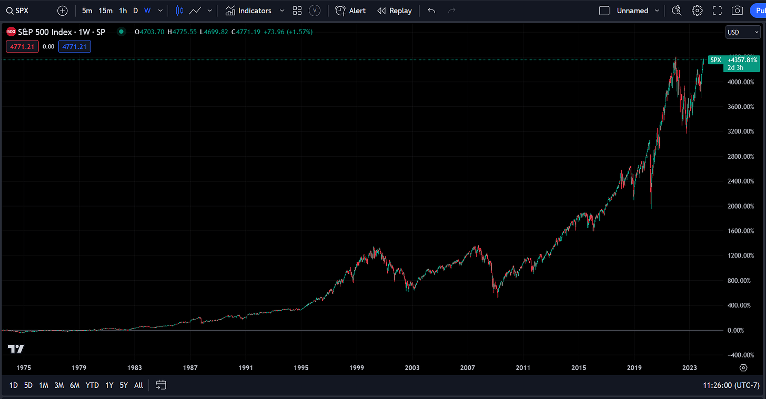Expand the favorite indicators dropdown arrow
This screenshot has width=766, height=399.
(282, 11)
